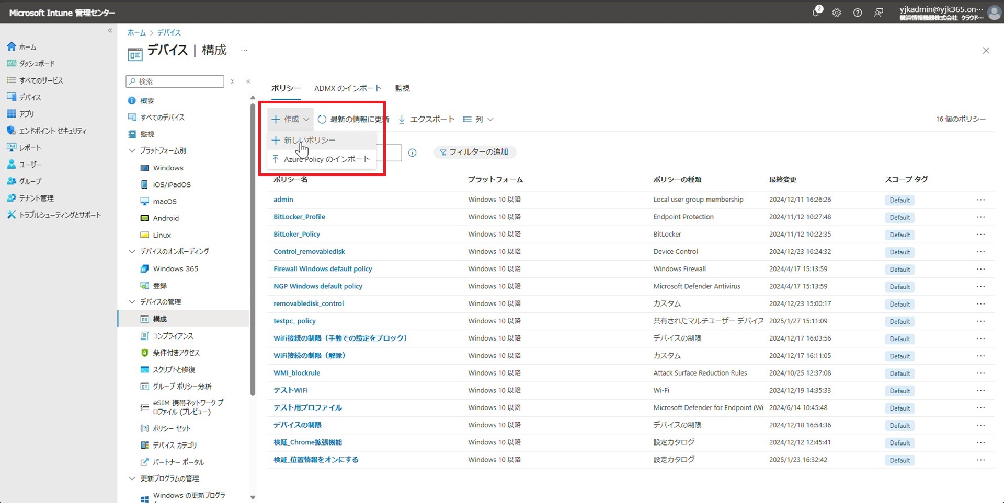1004x503 pixels.
Task: Sort by the ポリシー名 column header
Action: pyautogui.click(x=290, y=180)
